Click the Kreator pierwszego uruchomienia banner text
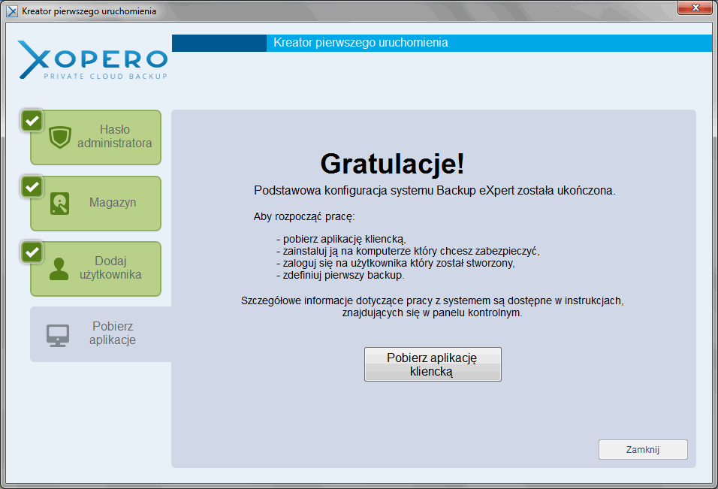The width and height of the screenshot is (718, 489). (x=361, y=43)
